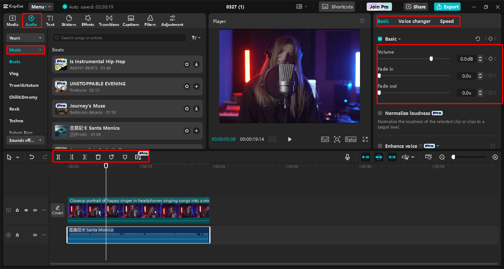
Task: Click the Delete left trim tool
Action: (72, 157)
